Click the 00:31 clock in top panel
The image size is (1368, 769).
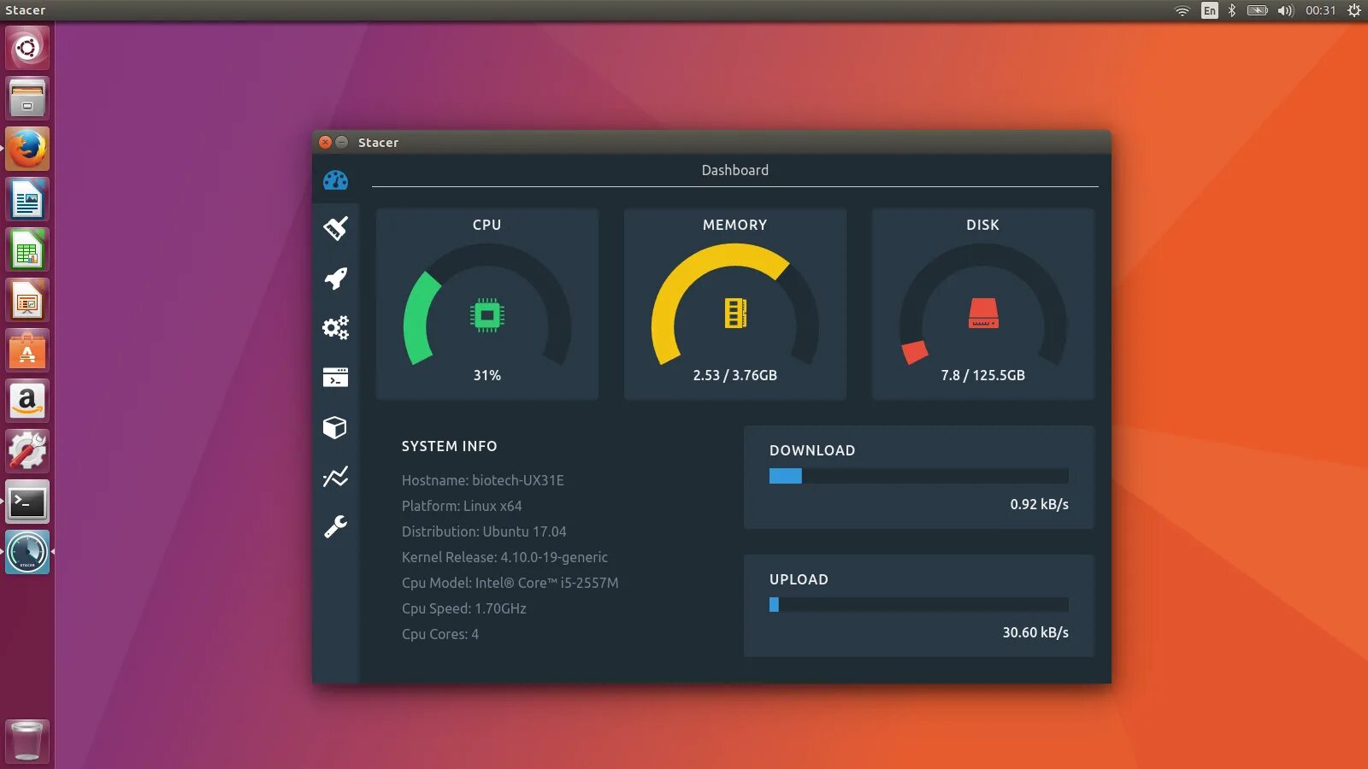(1320, 10)
